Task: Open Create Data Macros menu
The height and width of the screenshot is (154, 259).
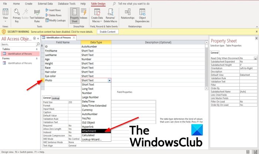Action: pyautogui.click(x=97, y=16)
